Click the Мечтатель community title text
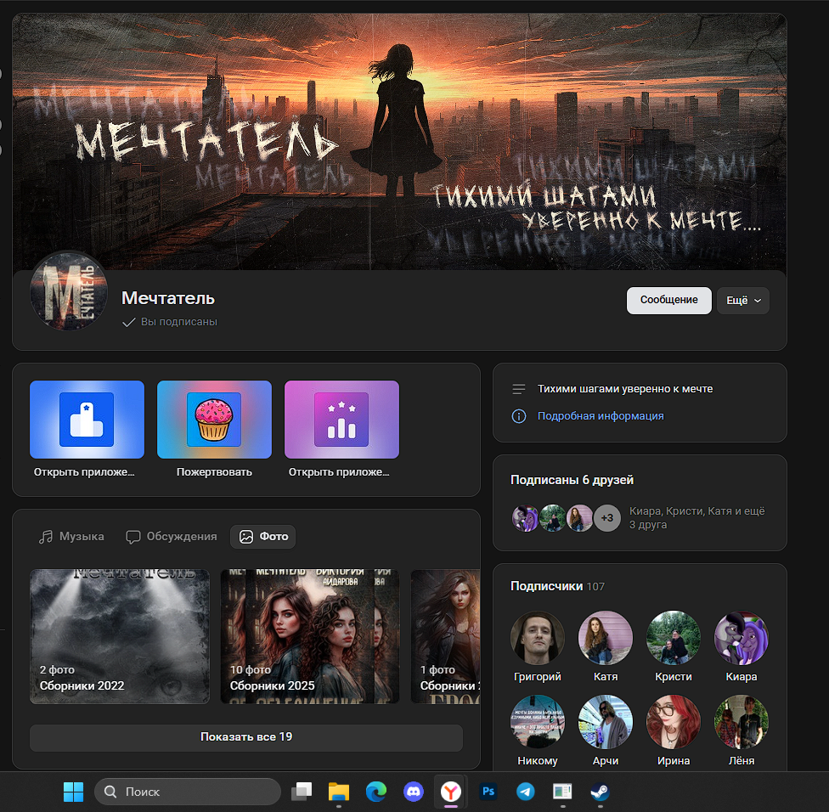The image size is (829, 812). (x=168, y=298)
